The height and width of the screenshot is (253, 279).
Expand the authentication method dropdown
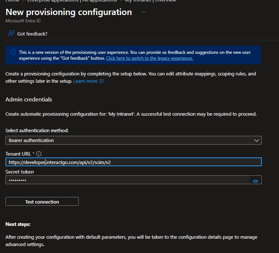pyautogui.click(x=133, y=140)
